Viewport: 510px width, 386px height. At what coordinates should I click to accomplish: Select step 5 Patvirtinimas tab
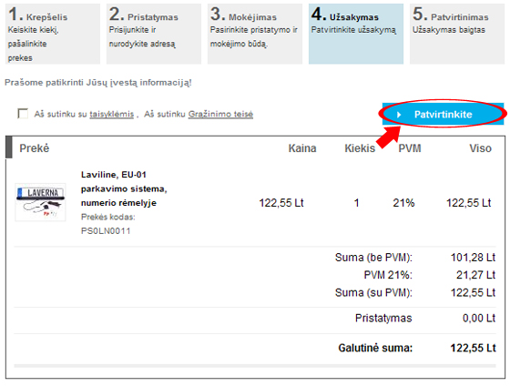pos(457,34)
